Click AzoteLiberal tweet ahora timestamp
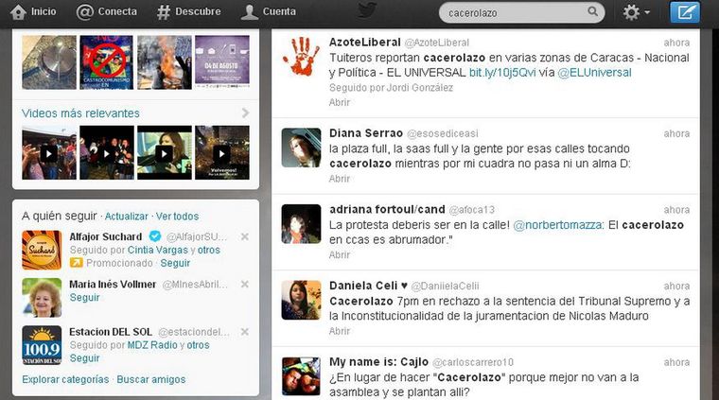719x400 pixels. (x=676, y=43)
